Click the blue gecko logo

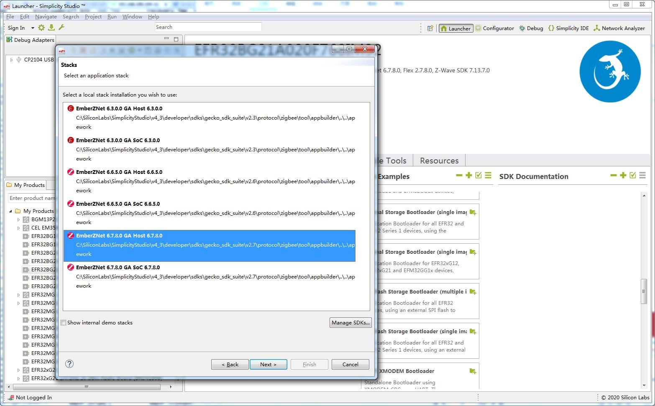pos(610,71)
